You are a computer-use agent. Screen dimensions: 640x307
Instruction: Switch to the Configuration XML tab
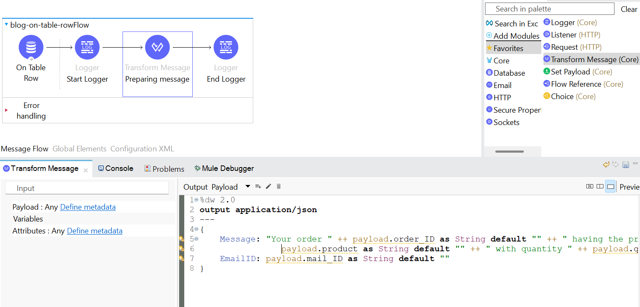142,149
